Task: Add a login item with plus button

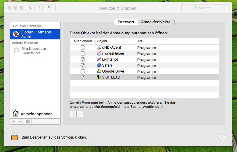Action: (x=73, y=114)
